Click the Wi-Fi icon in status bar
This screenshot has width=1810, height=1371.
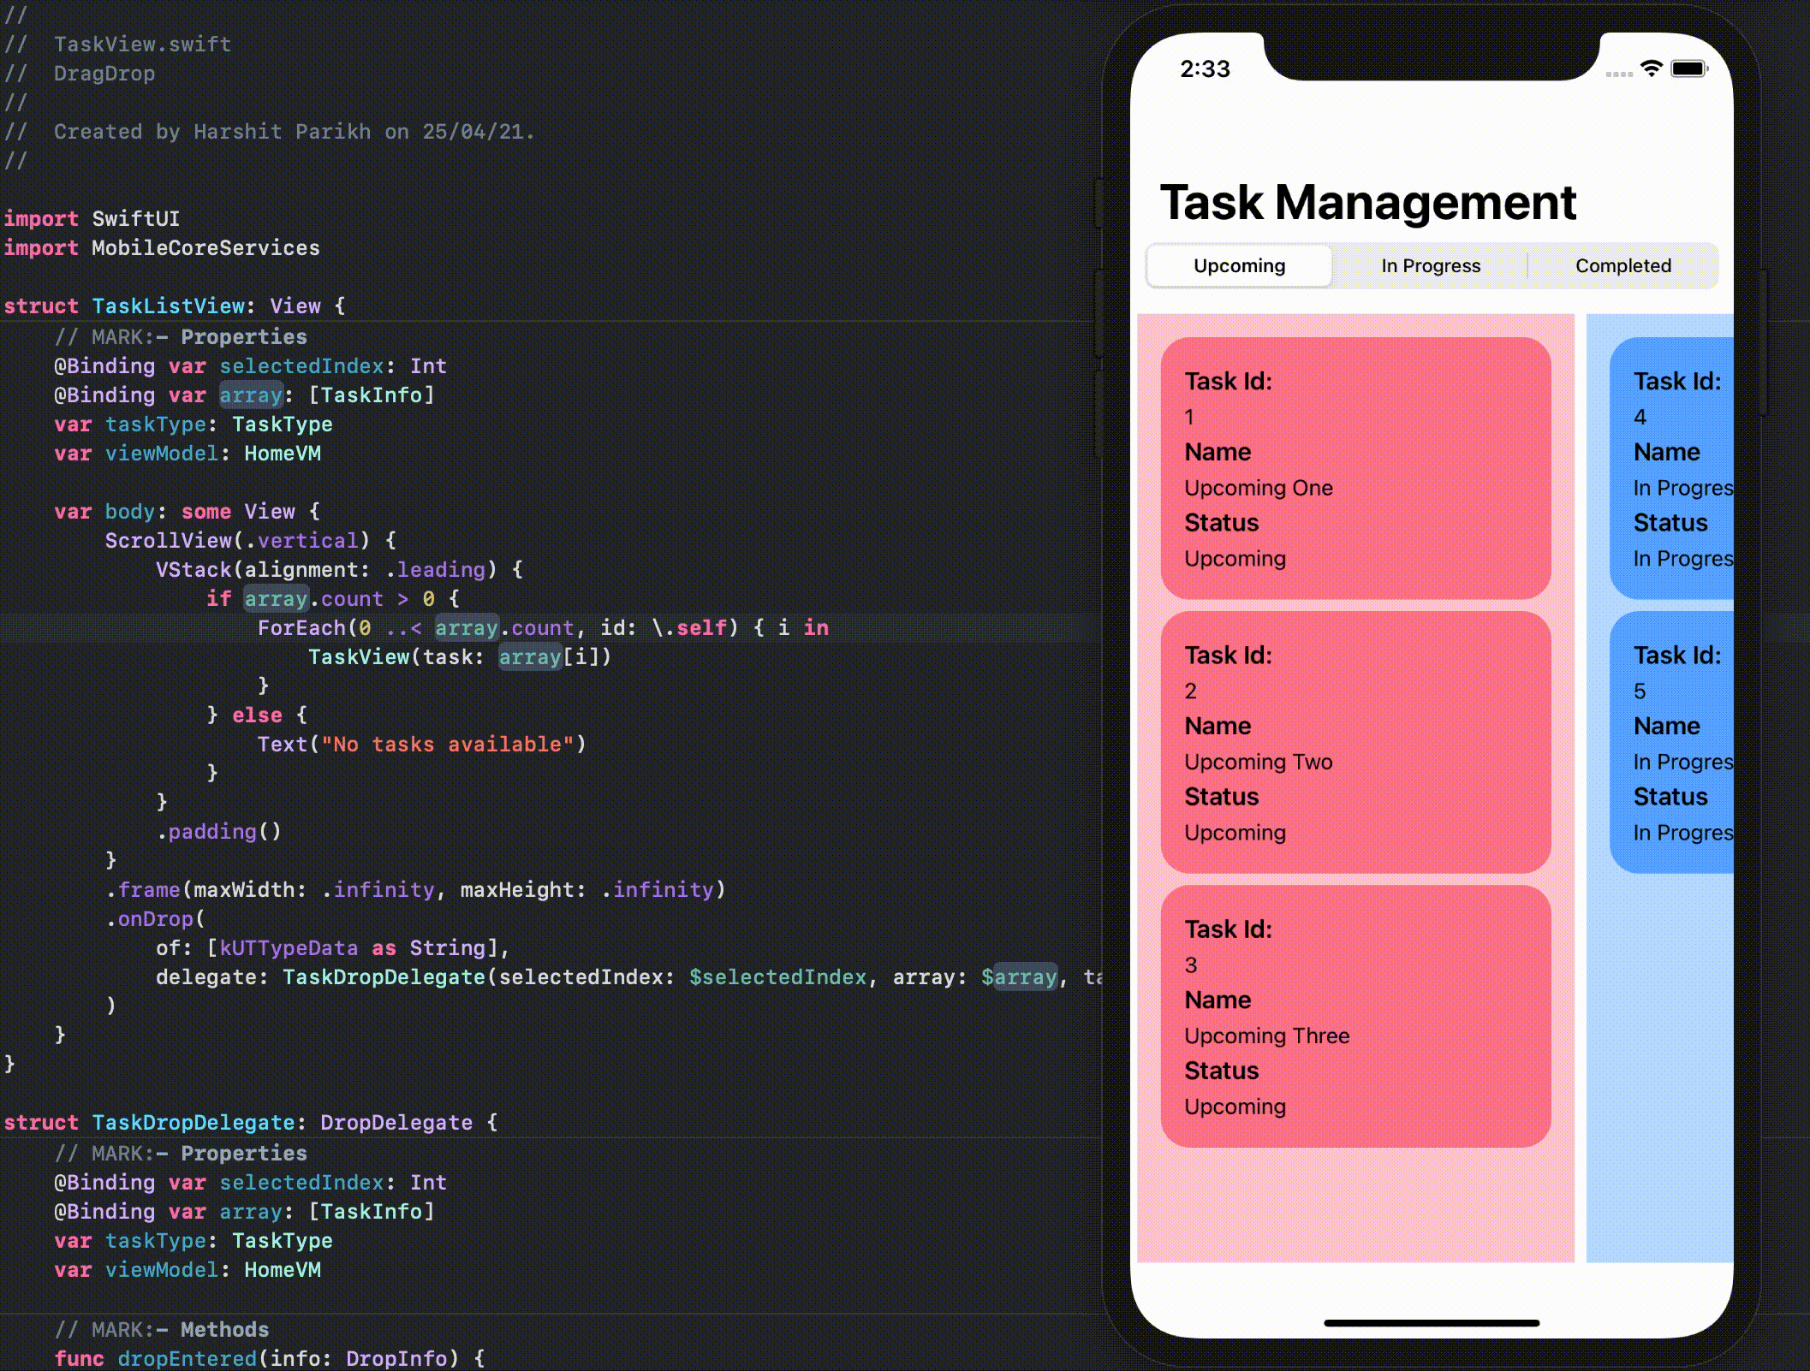1651,68
